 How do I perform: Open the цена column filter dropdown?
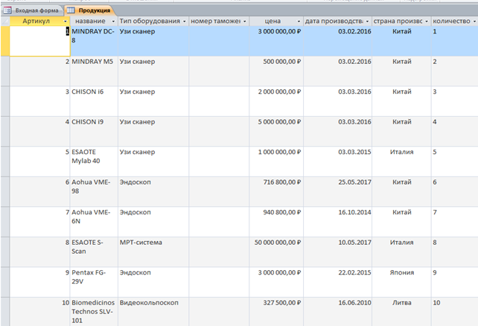click(299, 22)
